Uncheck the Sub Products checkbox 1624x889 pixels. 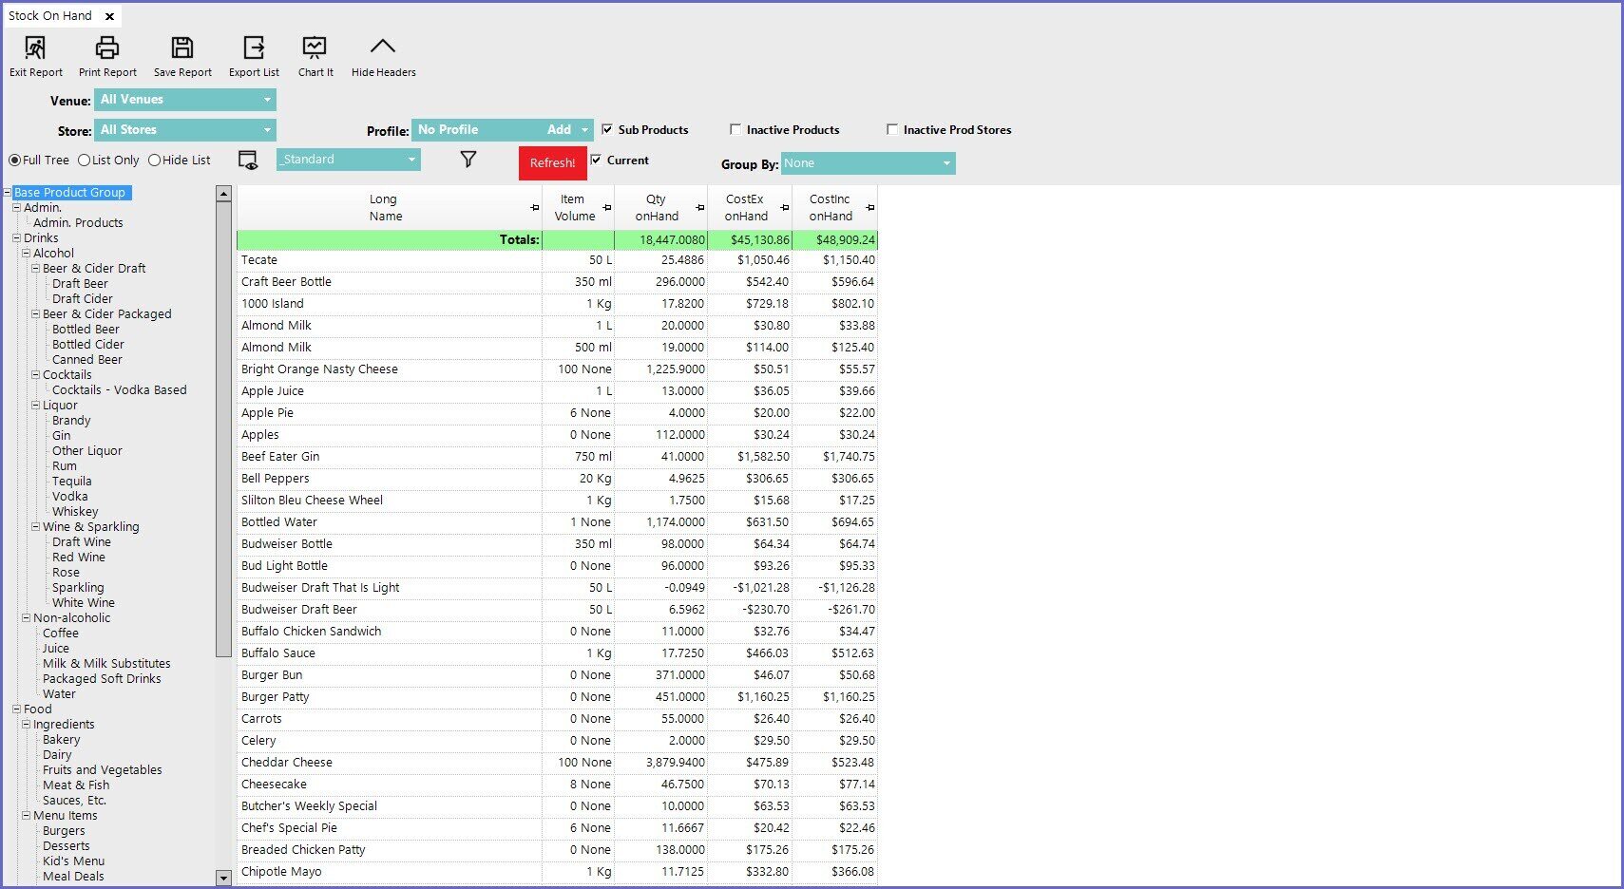click(x=607, y=130)
